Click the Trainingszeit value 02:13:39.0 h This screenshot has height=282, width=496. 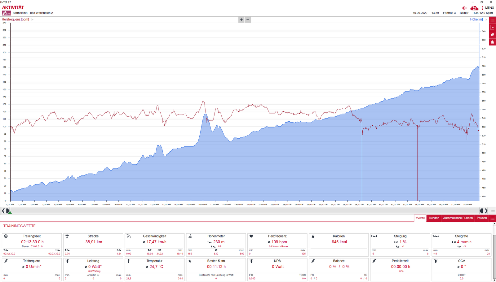[32, 242]
